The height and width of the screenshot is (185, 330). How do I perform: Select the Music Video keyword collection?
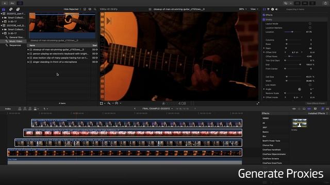15,41
